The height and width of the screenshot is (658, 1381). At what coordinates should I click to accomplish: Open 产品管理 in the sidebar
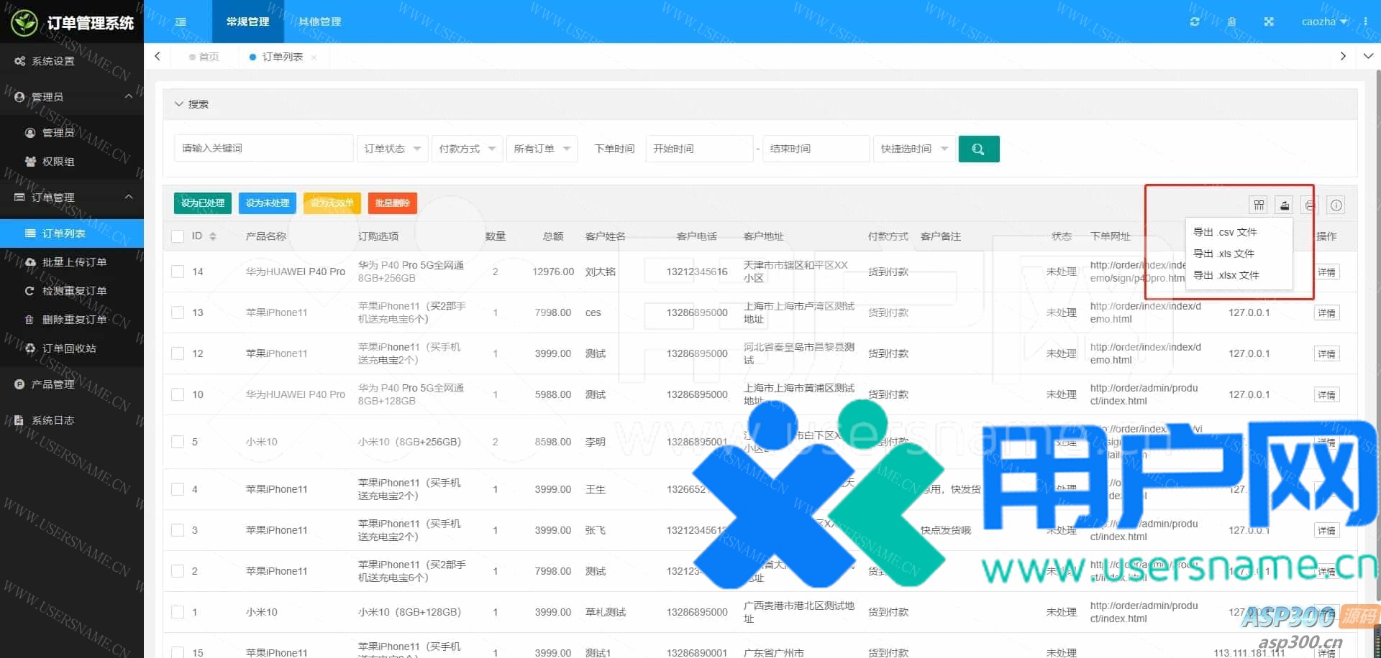pyautogui.click(x=72, y=384)
